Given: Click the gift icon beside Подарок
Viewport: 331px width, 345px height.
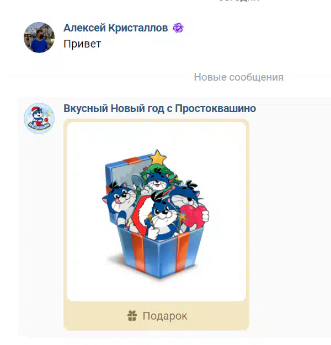Looking at the screenshot, I should click(x=132, y=316).
